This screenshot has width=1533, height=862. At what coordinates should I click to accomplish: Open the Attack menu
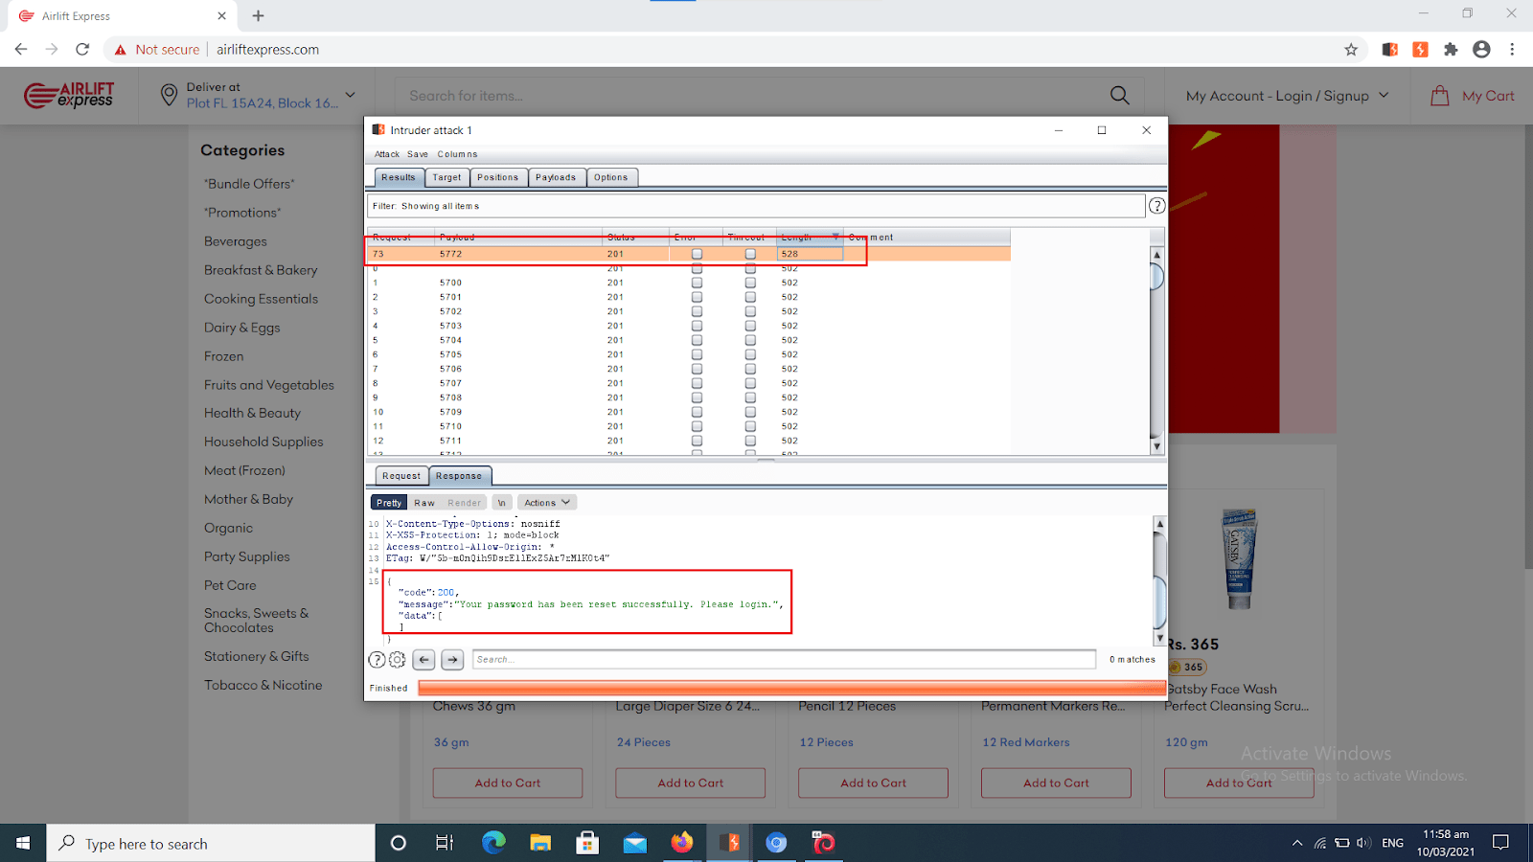click(386, 153)
